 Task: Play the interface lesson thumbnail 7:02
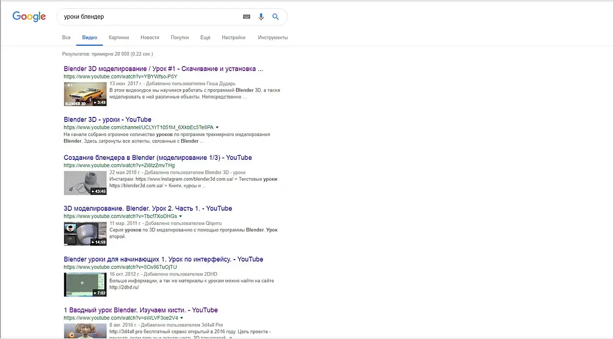point(85,284)
